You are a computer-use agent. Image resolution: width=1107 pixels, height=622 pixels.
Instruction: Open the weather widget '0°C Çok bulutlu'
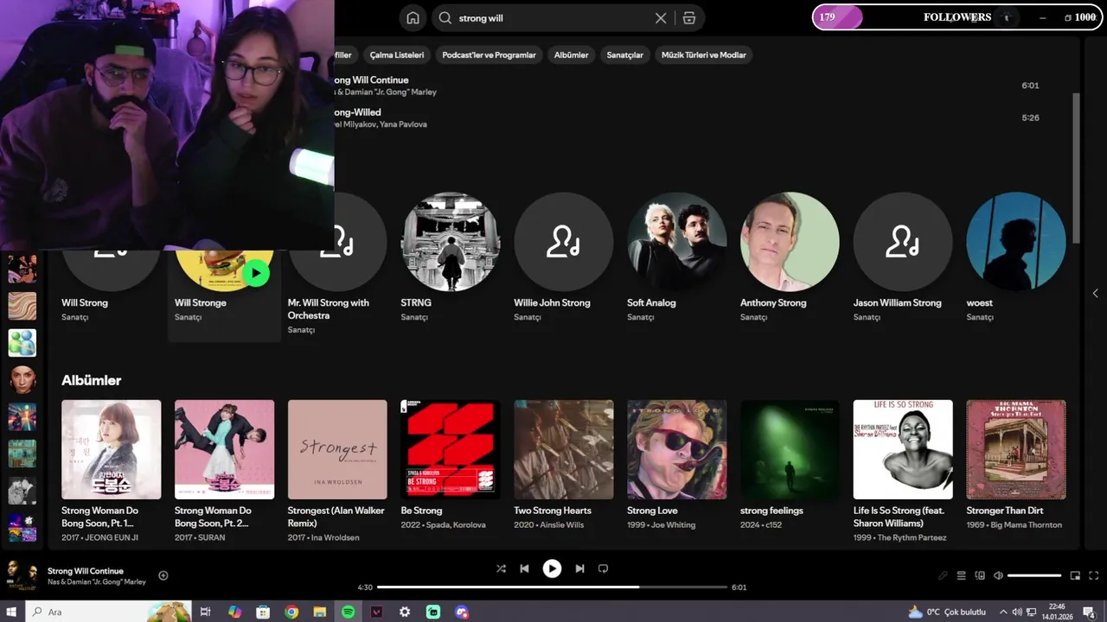click(x=947, y=612)
